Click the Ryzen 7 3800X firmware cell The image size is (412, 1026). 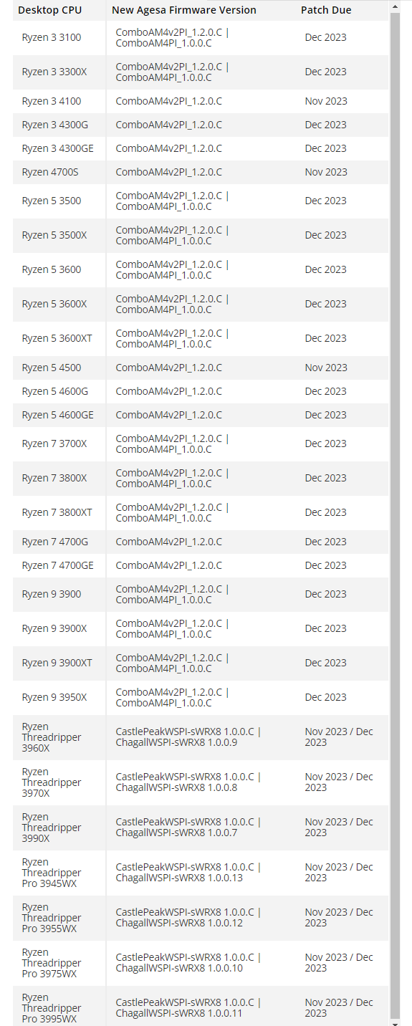click(201, 478)
